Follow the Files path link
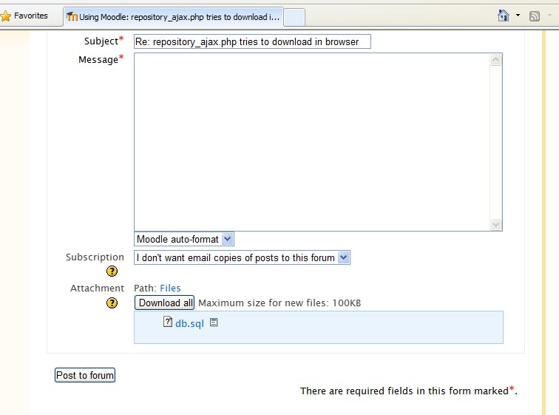The width and height of the screenshot is (559, 415). point(170,288)
